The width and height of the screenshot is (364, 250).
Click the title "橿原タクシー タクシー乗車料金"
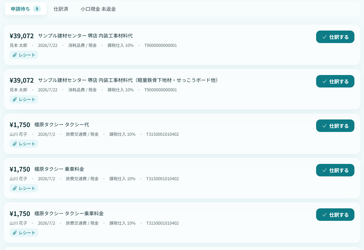click(x=69, y=213)
